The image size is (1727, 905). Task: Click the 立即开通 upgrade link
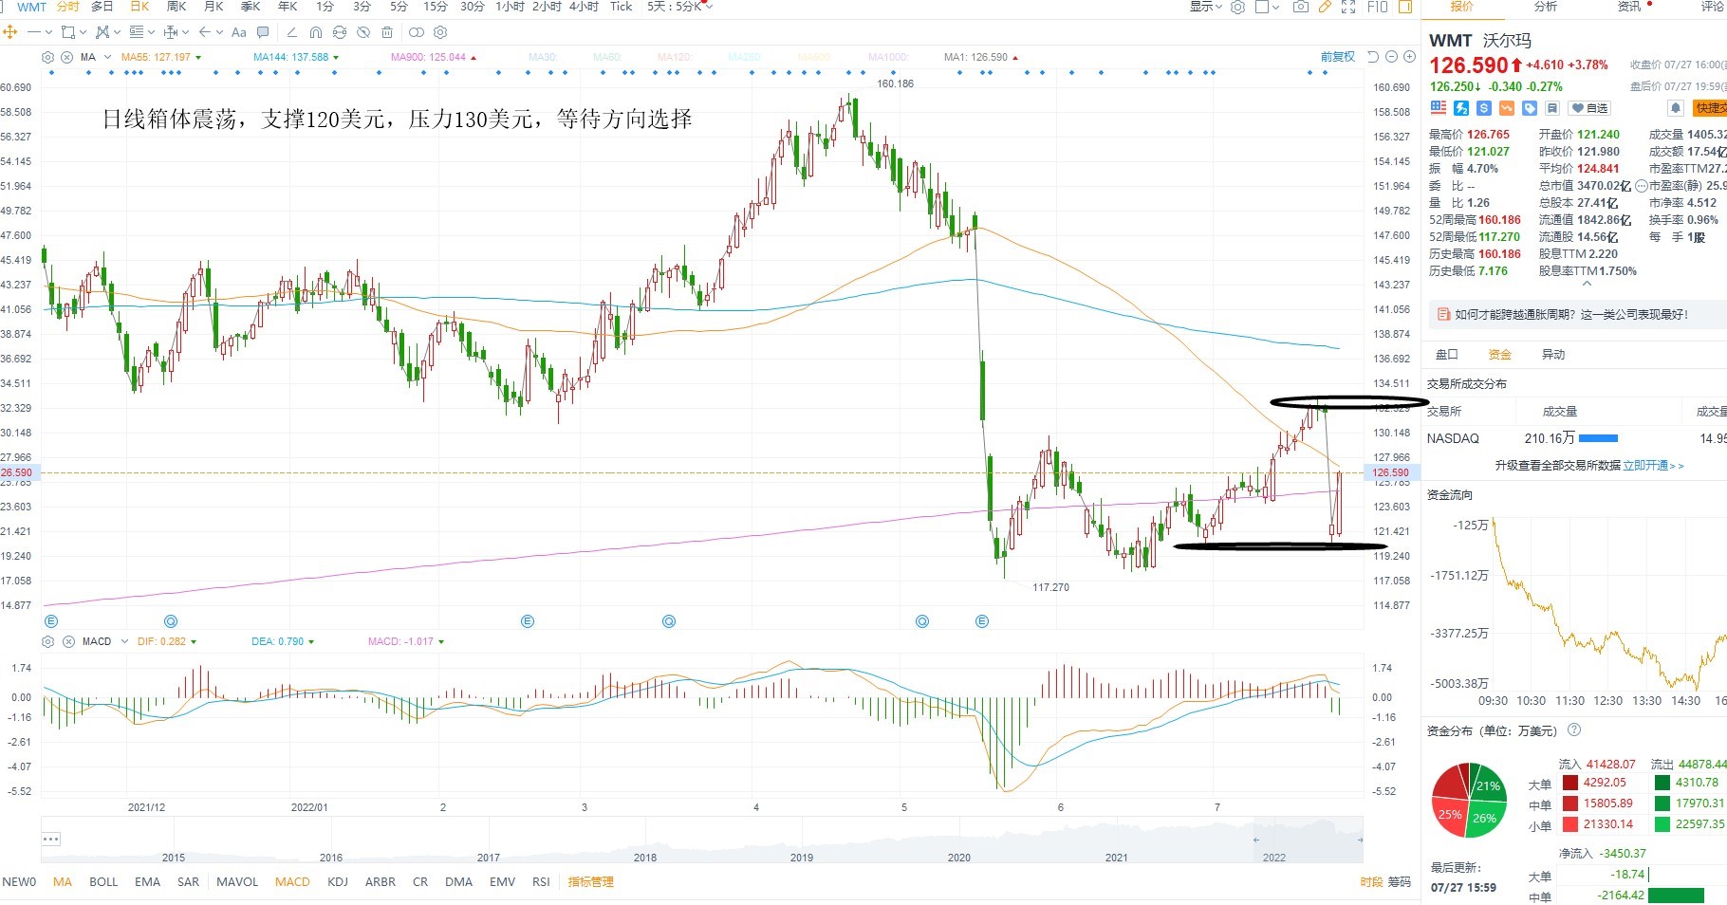coord(1645,466)
